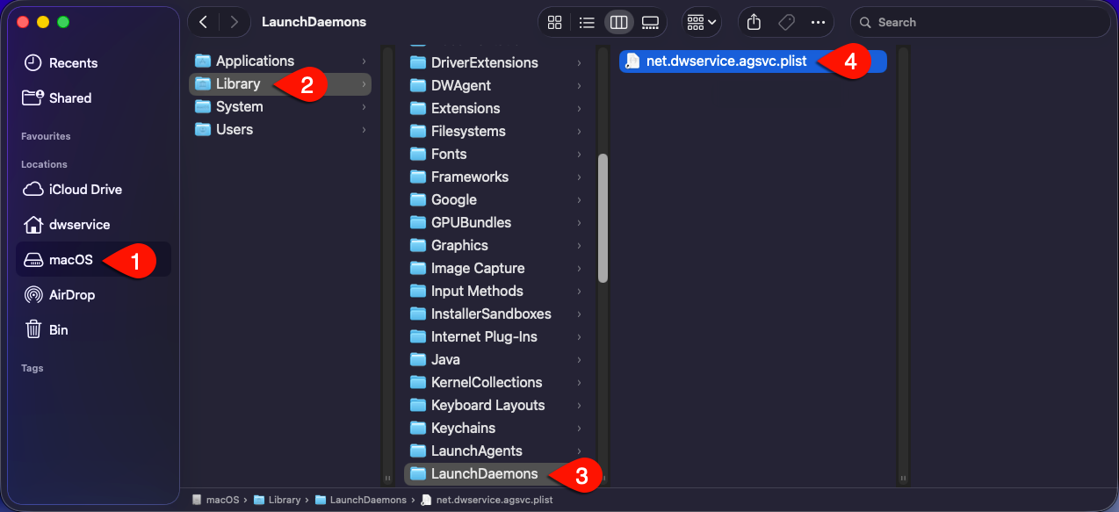Expand Applications folder chevron
Image resolution: width=1119 pixels, height=512 pixels.
click(364, 61)
